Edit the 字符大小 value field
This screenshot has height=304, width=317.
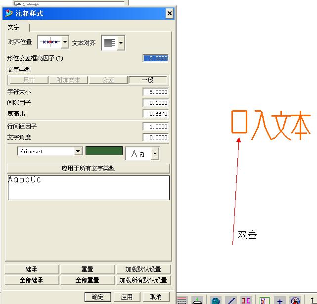pyautogui.click(x=155, y=92)
